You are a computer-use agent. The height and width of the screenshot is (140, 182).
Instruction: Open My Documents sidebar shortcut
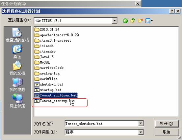(17, 68)
